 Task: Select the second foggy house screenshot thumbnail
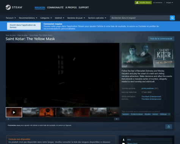31,112
